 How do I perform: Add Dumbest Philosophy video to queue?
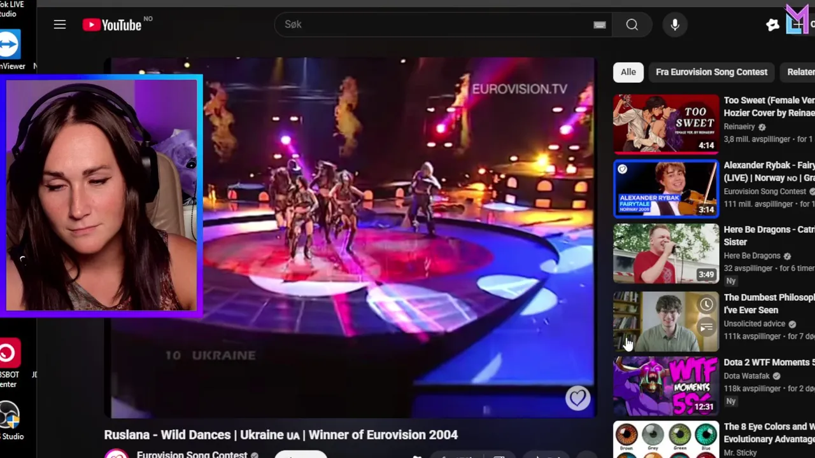tap(706, 327)
